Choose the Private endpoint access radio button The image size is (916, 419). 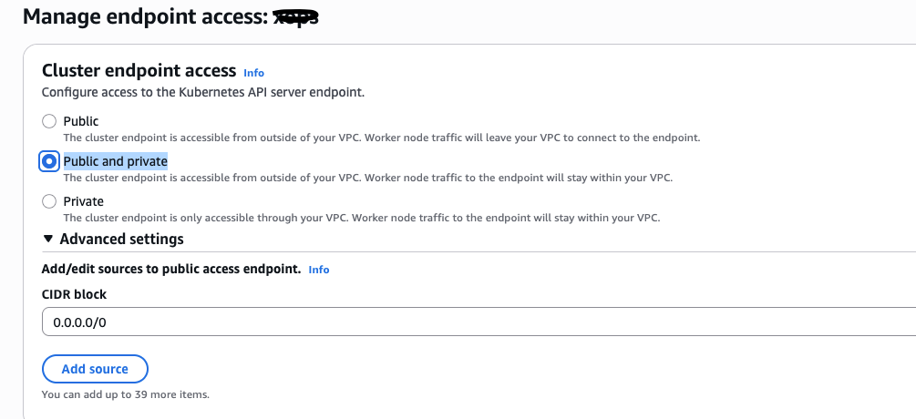[49, 201]
